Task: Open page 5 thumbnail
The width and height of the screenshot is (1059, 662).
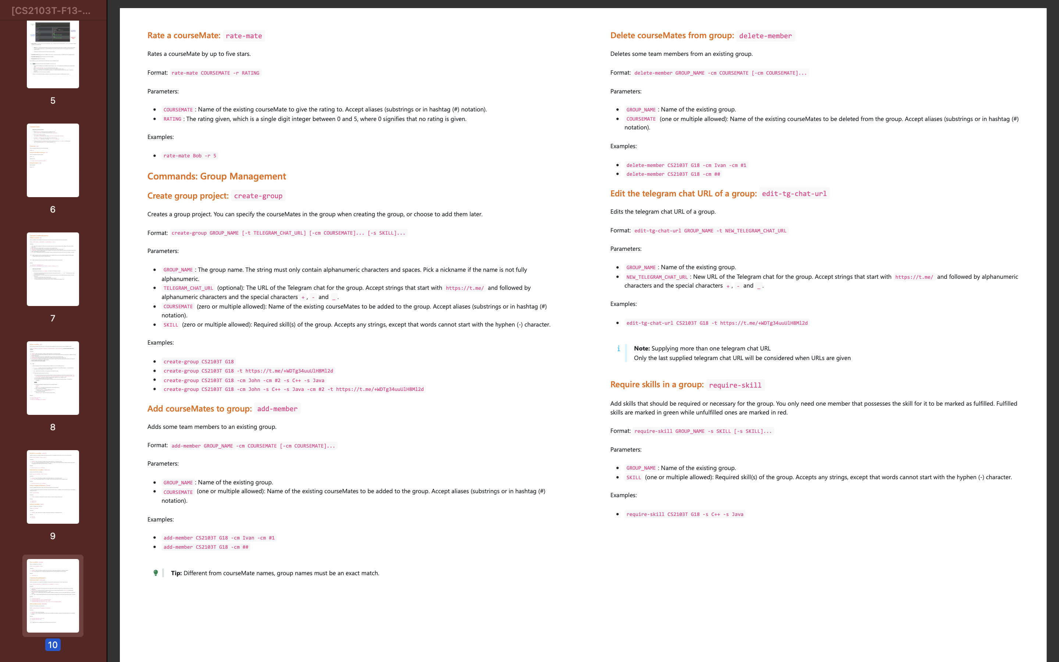Action: pyautogui.click(x=53, y=54)
